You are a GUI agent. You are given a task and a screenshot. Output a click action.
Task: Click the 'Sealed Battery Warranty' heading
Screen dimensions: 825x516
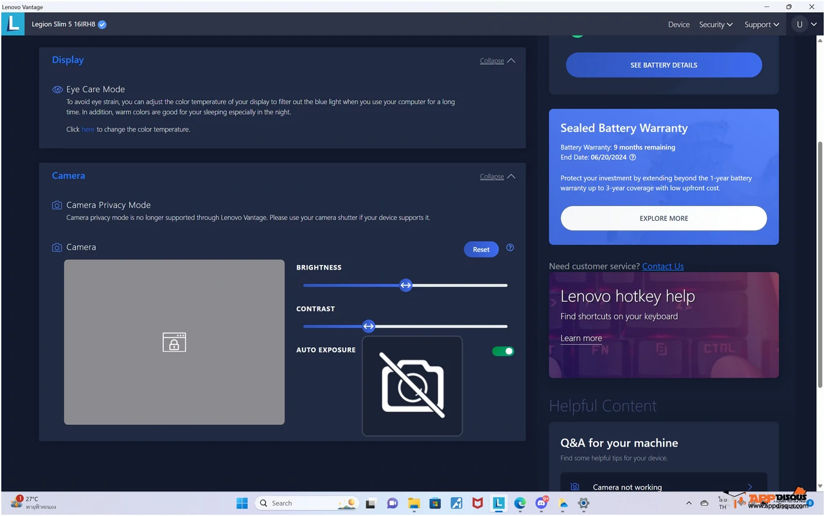[x=624, y=128]
